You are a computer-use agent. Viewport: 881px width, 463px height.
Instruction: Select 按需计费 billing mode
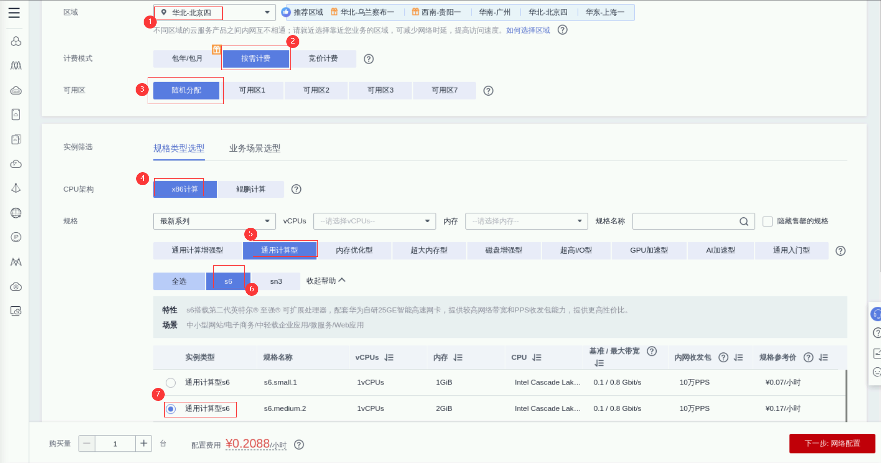255,59
